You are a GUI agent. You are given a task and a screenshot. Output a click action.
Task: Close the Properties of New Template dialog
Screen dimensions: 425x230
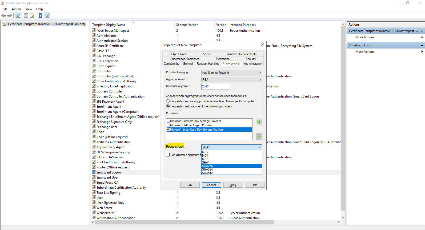point(262,45)
